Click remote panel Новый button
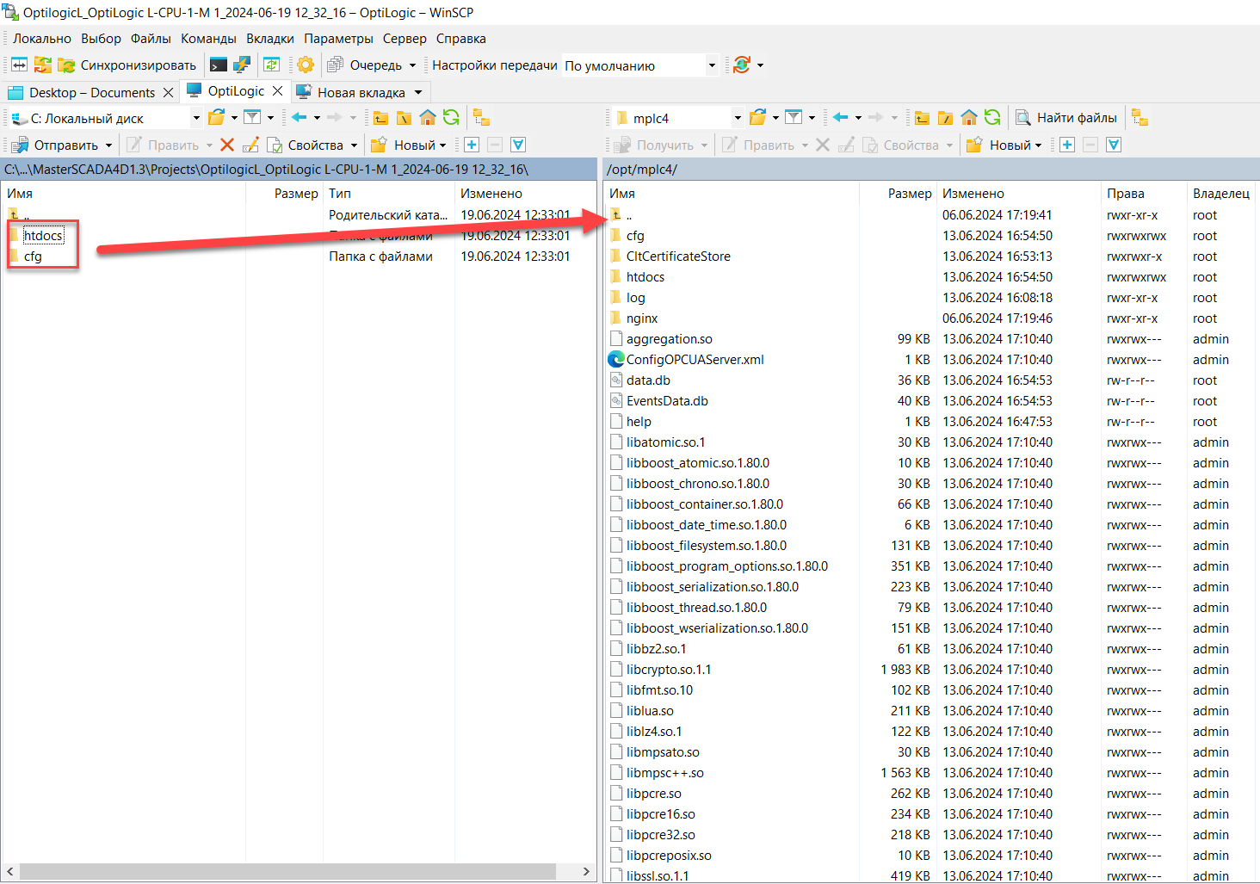The image size is (1260, 884). 1004,145
